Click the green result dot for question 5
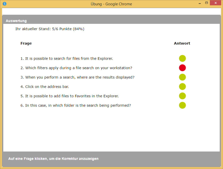Screen dimensions: 223x169 point(182,96)
